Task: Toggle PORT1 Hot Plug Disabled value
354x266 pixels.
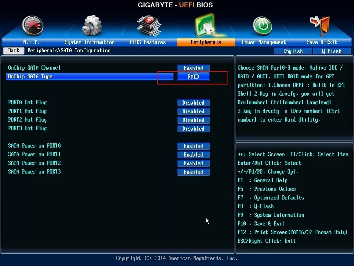Action: 194,111
